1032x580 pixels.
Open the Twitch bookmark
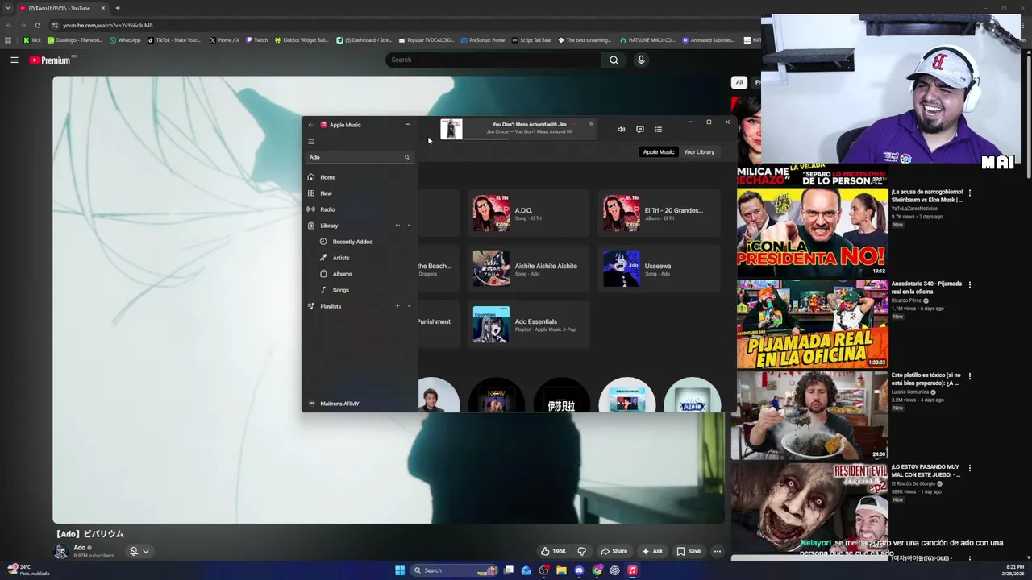click(x=257, y=39)
